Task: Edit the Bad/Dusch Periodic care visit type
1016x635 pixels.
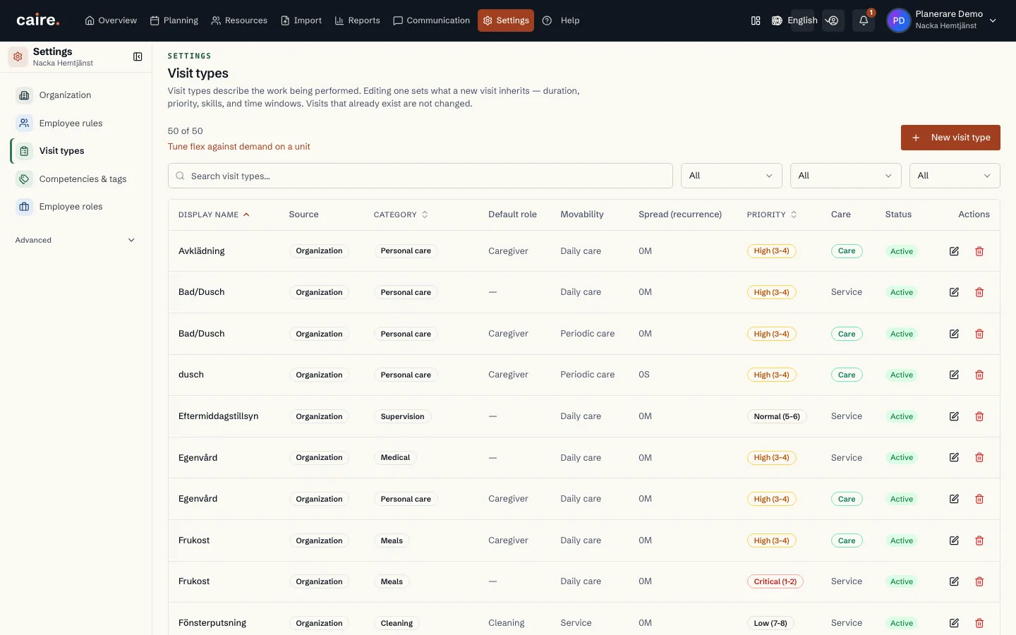Action: point(954,334)
